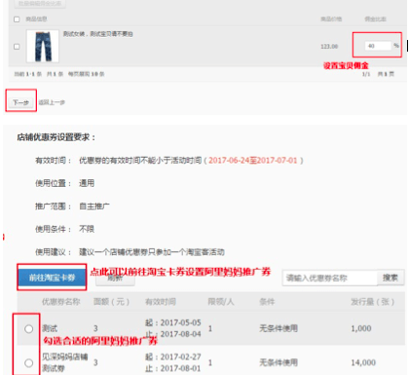The image size is (409, 375).
Task: Click the end date 2017-08-01
Action: pyautogui.click(x=180, y=368)
